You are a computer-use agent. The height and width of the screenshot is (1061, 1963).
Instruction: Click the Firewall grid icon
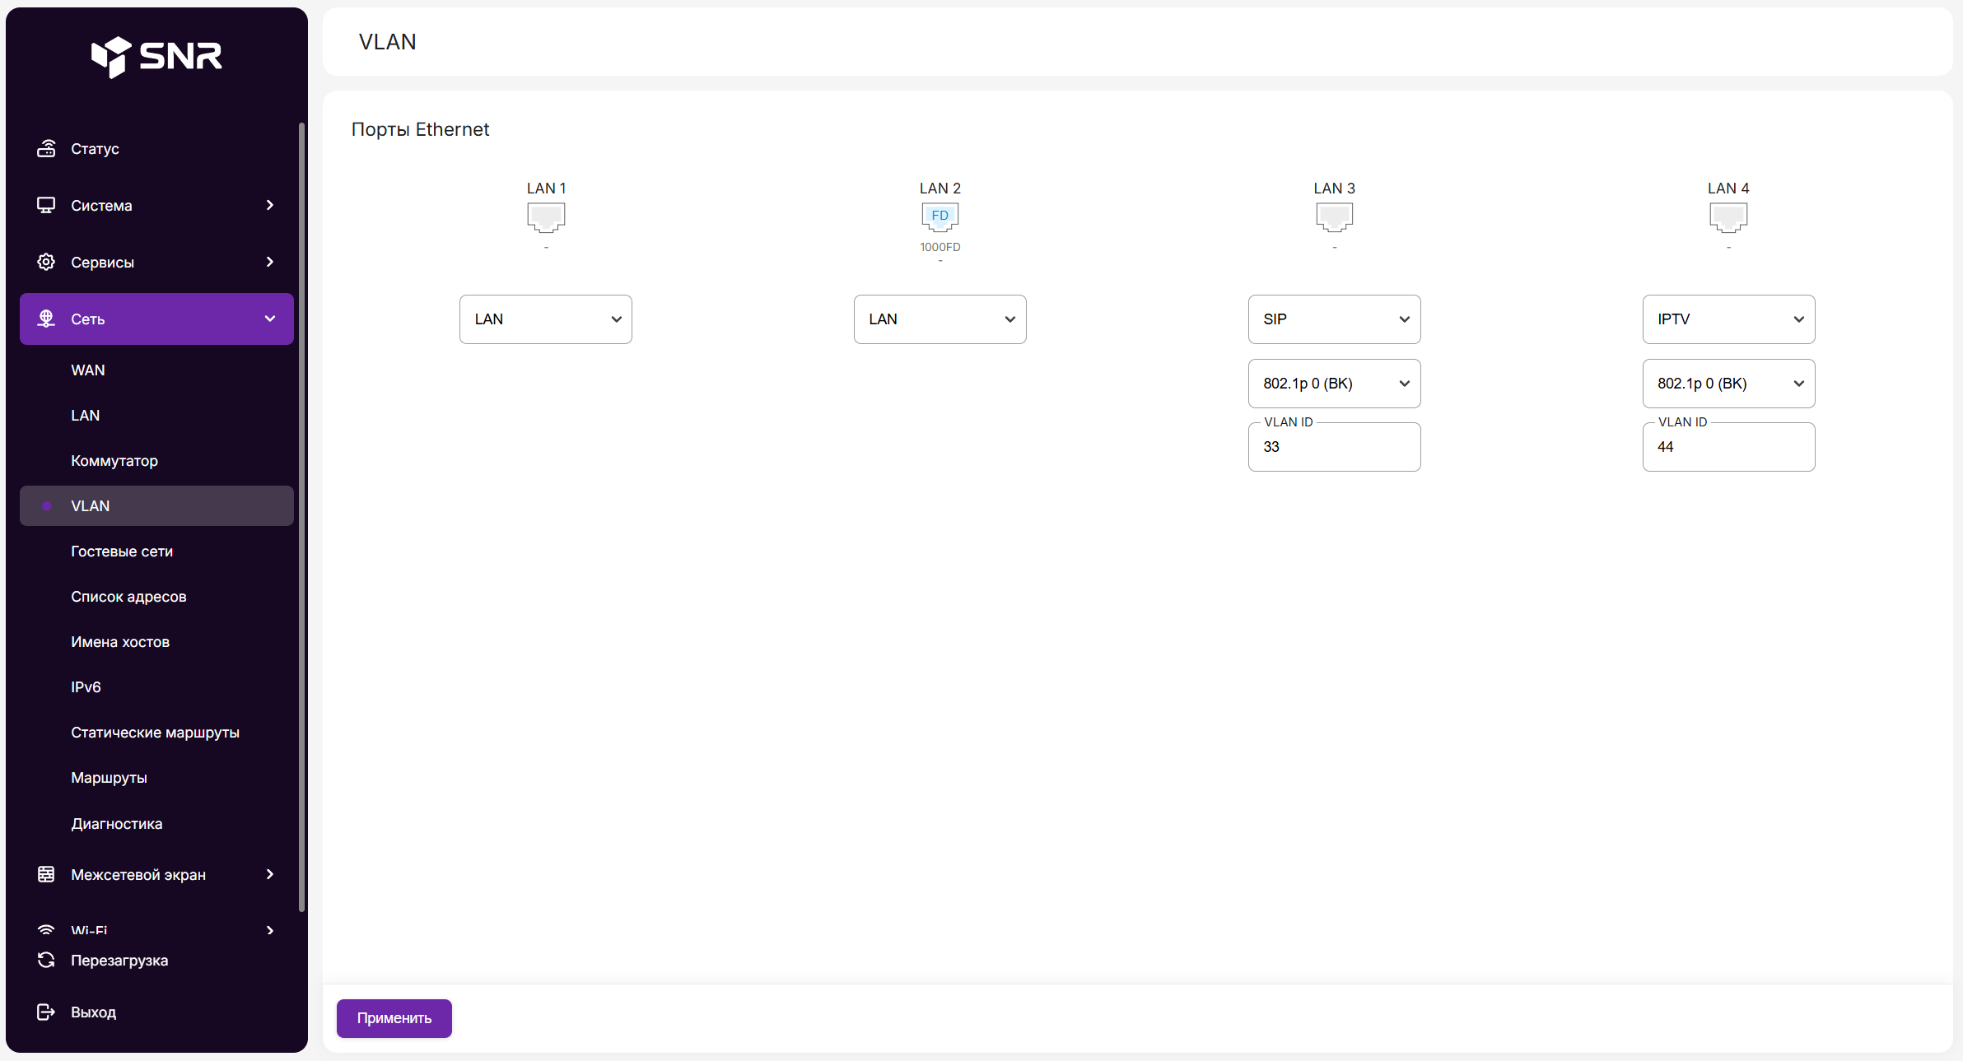[46, 874]
